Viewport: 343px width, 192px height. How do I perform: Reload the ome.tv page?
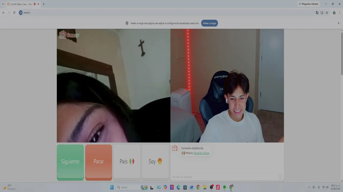coord(14,13)
